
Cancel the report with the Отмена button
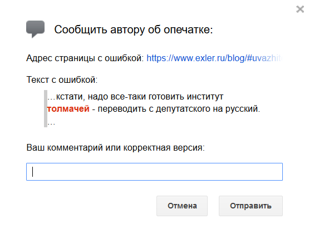[182, 206]
